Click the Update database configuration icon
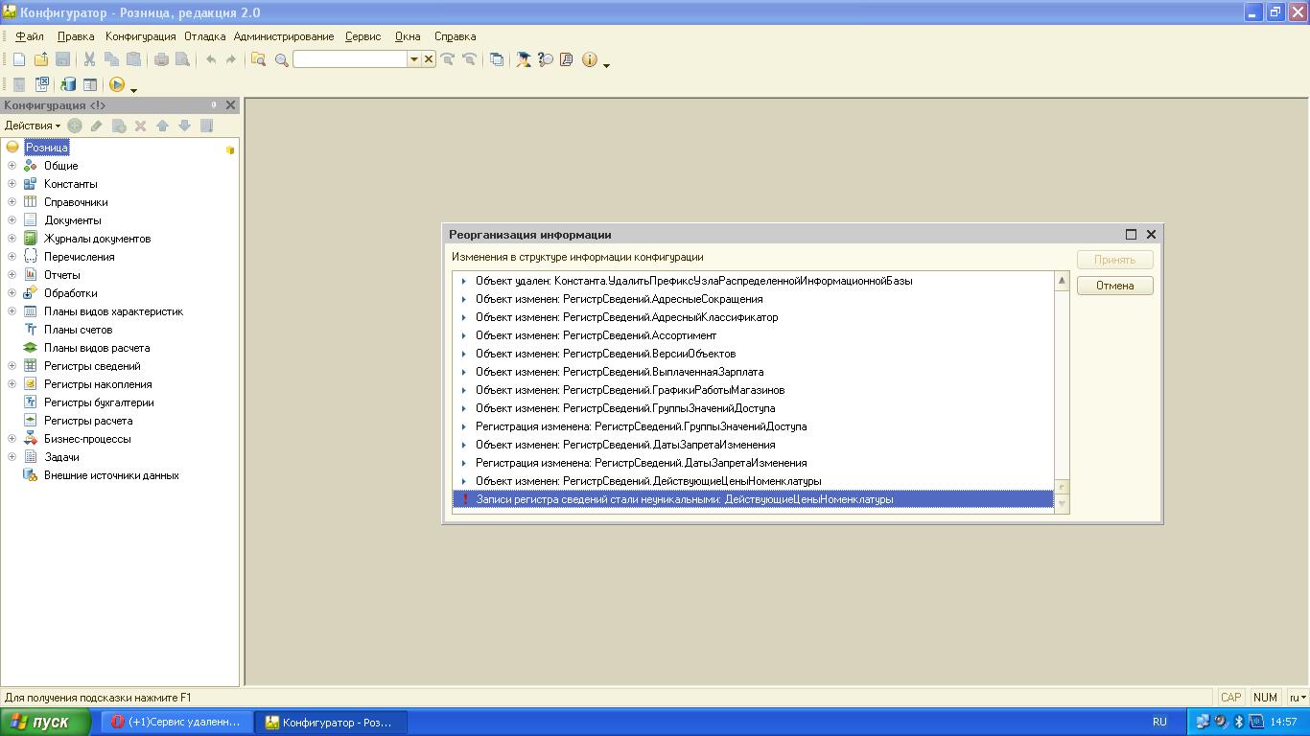The width and height of the screenshot is (1310, 736). (x=68, y=84)
